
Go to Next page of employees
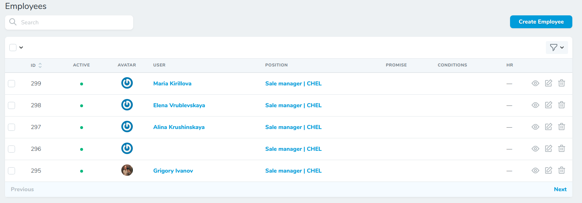click(x=560, y=189)
